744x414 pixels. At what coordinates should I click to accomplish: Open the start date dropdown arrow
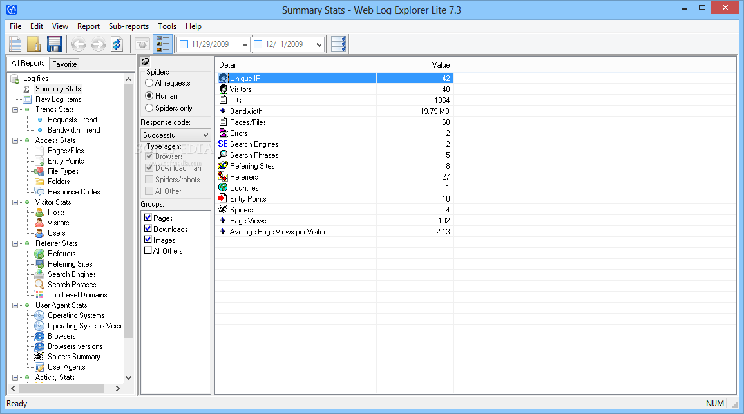coord(245,44)
